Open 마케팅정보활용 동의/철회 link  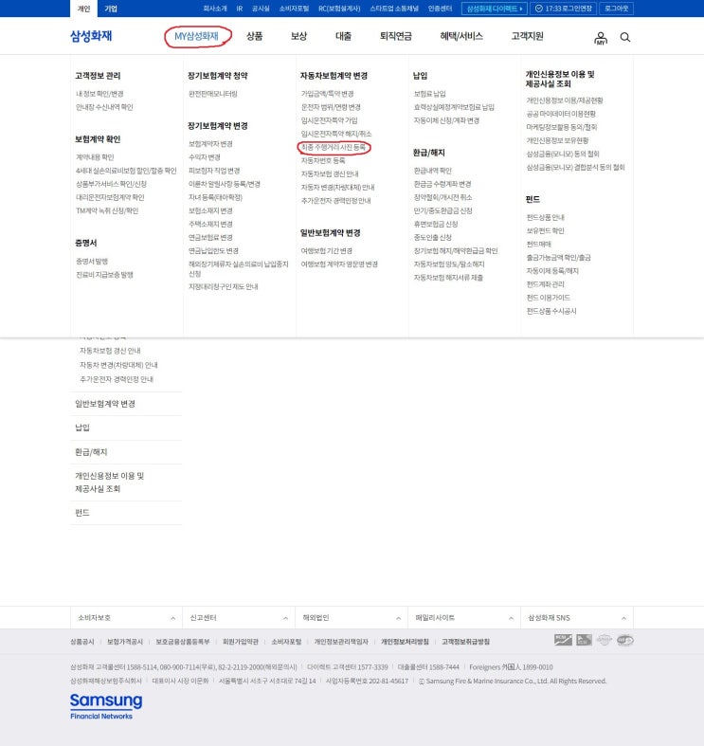(x=561, y=128)
